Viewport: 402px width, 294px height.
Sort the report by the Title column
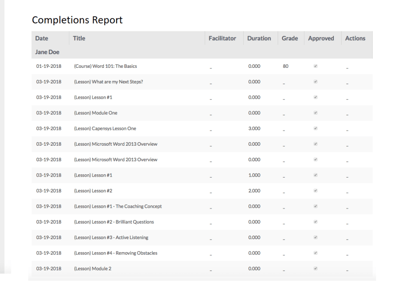tap(79, 38)
